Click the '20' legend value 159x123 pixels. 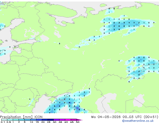pos(43,122)
